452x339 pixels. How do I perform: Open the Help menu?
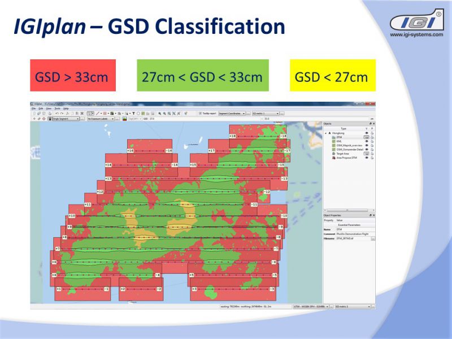point(66,108)
